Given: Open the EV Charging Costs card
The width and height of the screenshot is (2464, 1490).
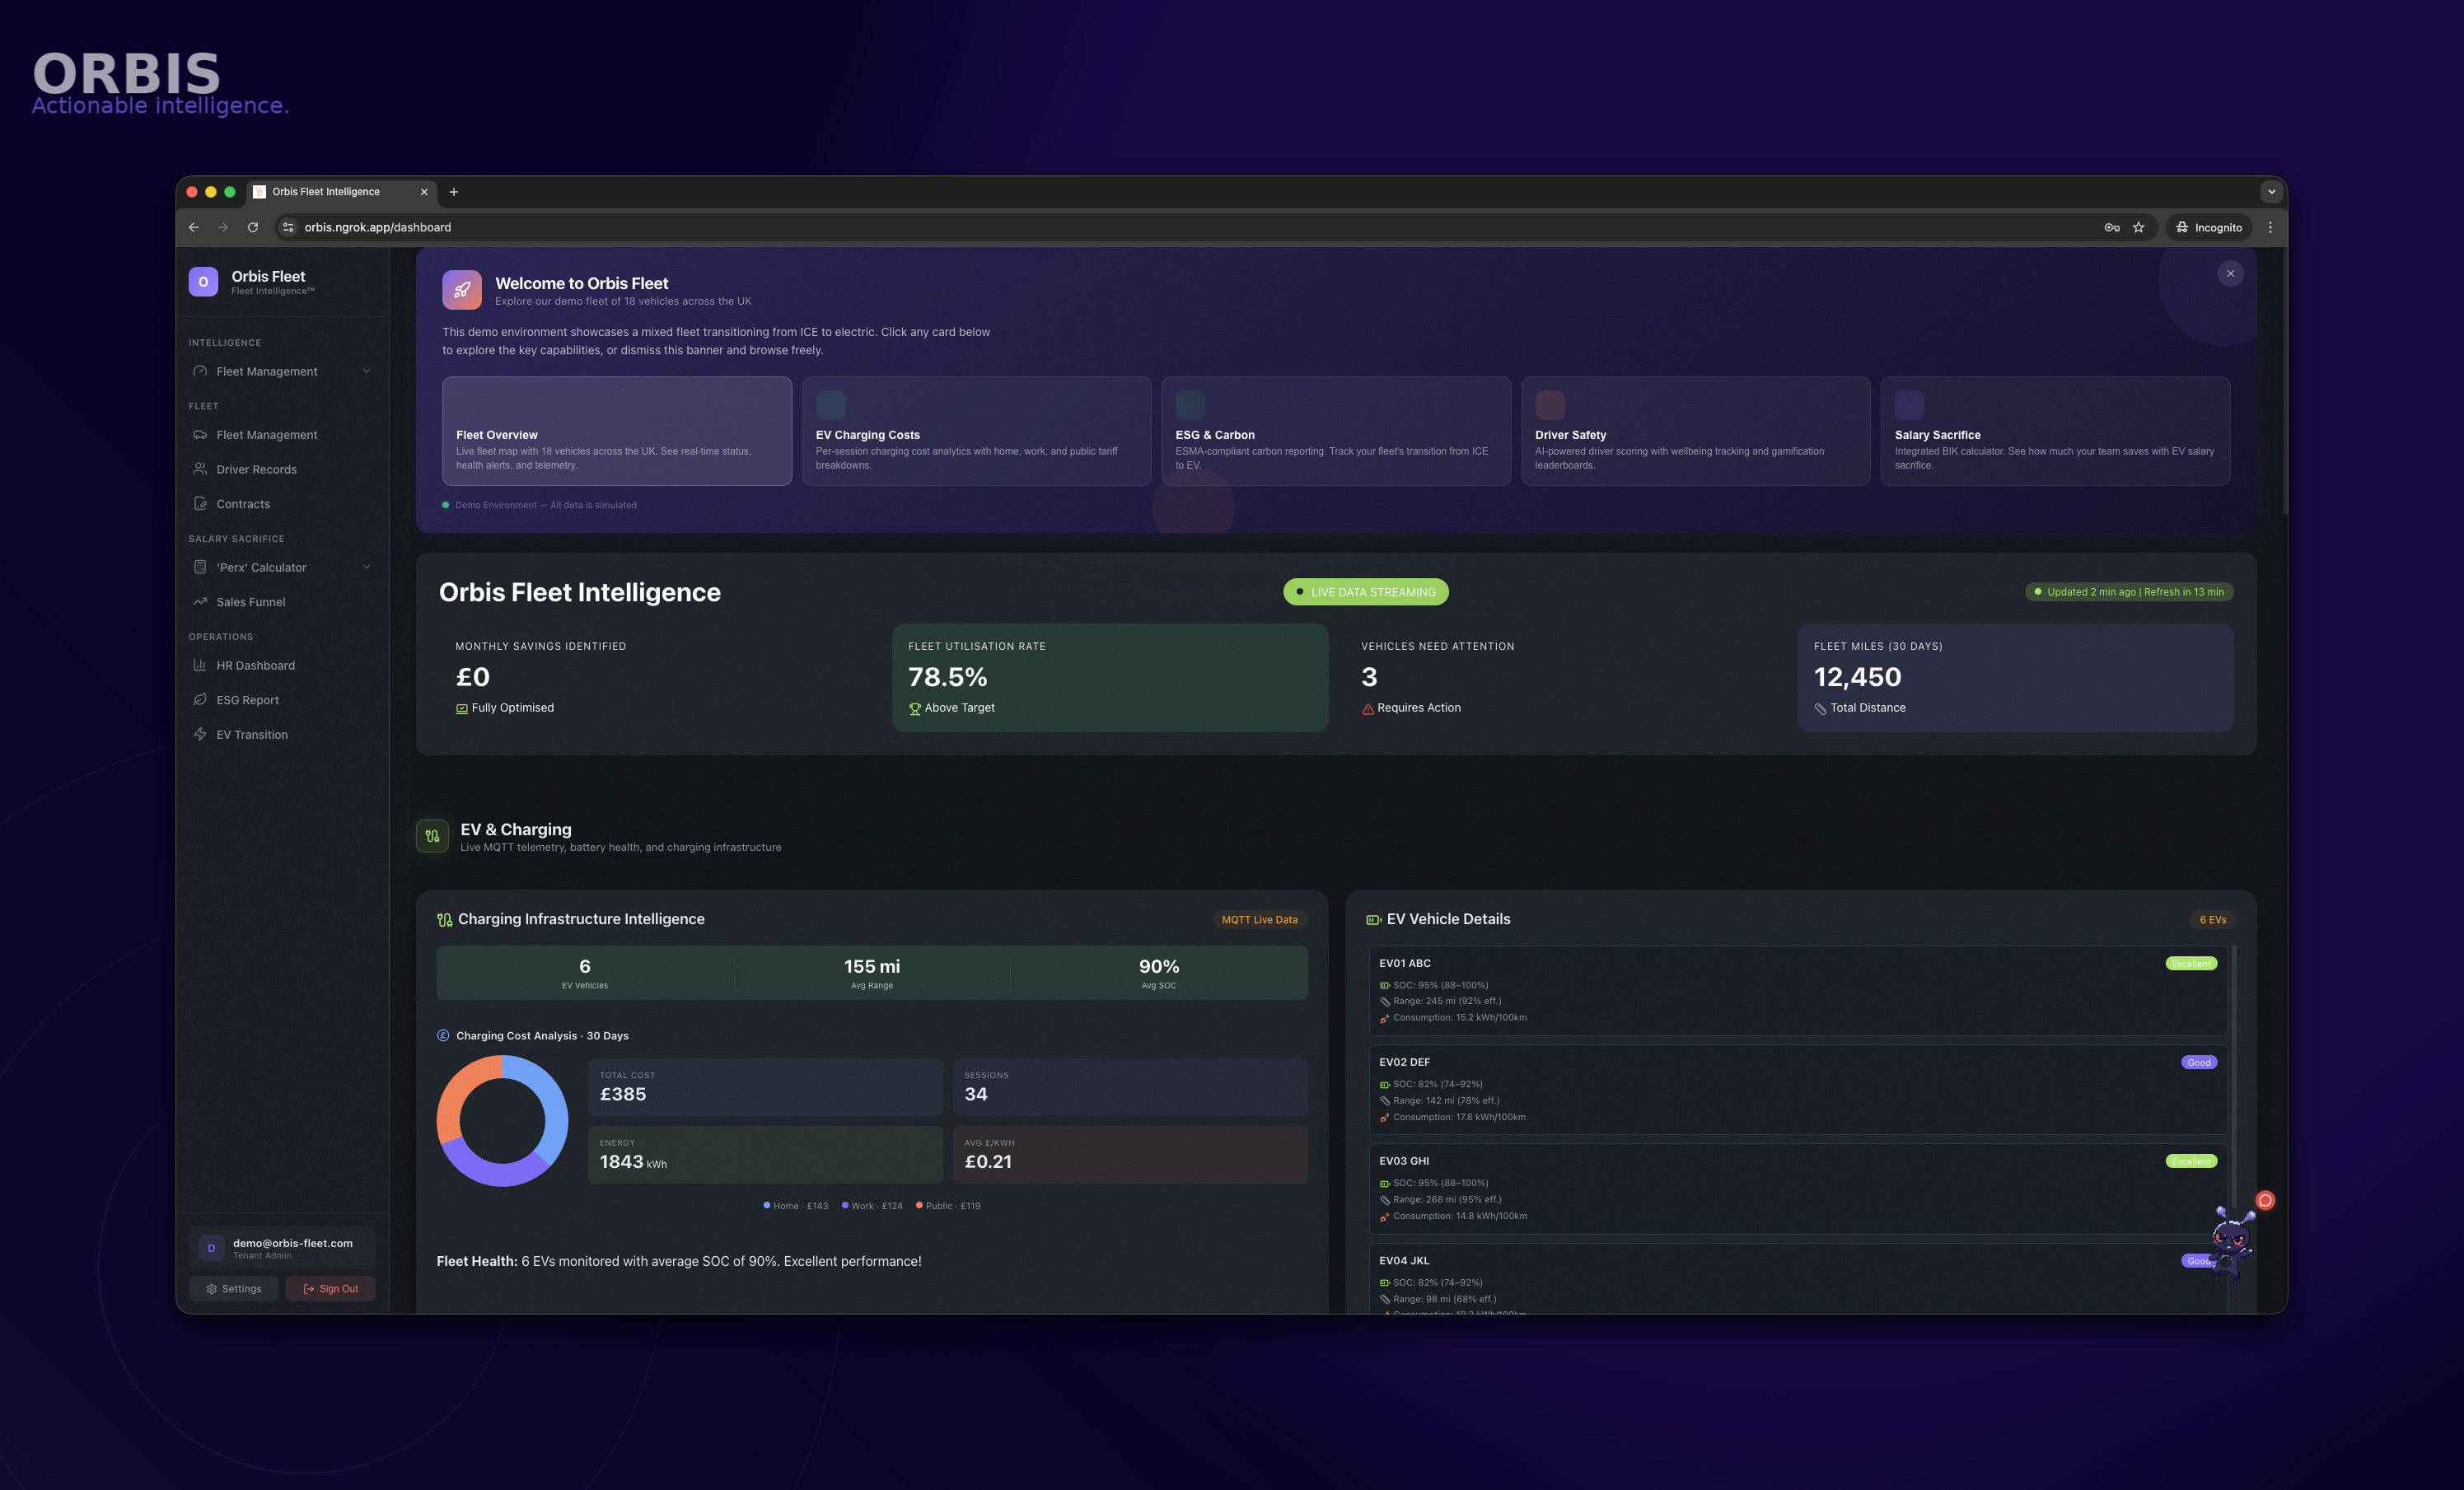Looking at the screenshot, I should [976, 431].
